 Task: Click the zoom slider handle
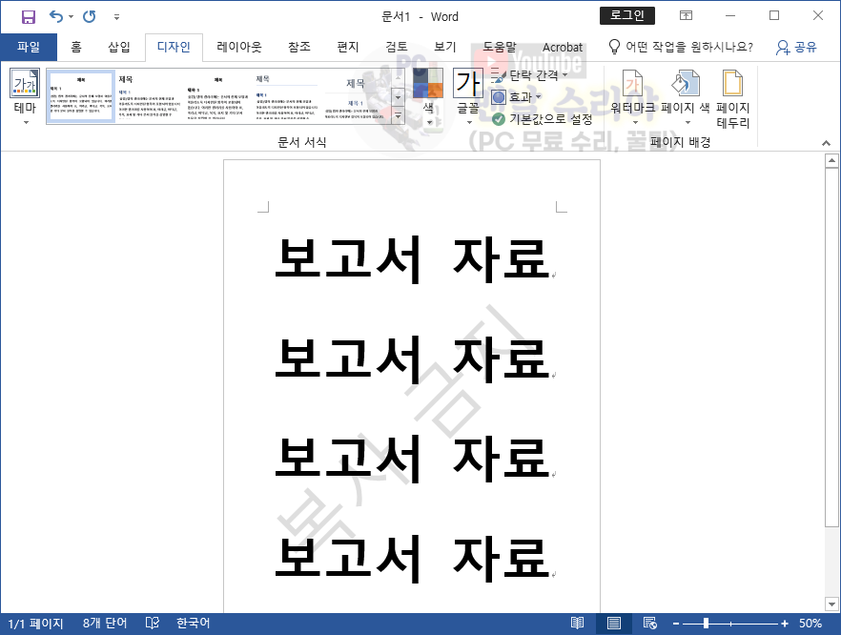coord(706,624)
